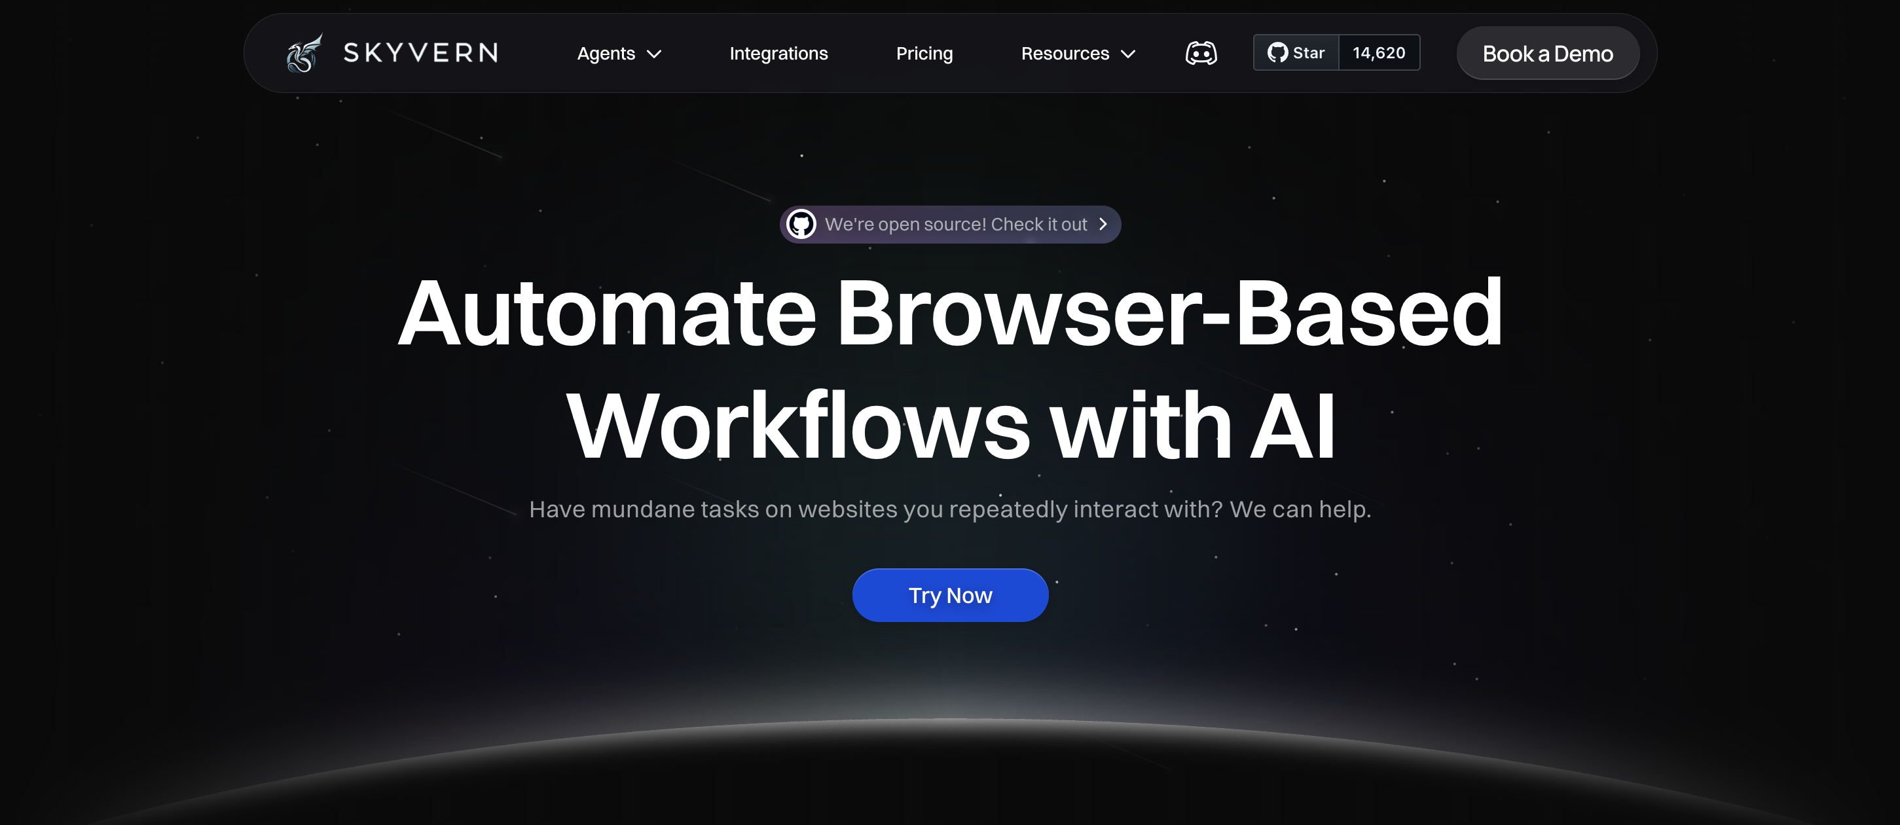Navigate to the Pricing page

coord(924,53)
